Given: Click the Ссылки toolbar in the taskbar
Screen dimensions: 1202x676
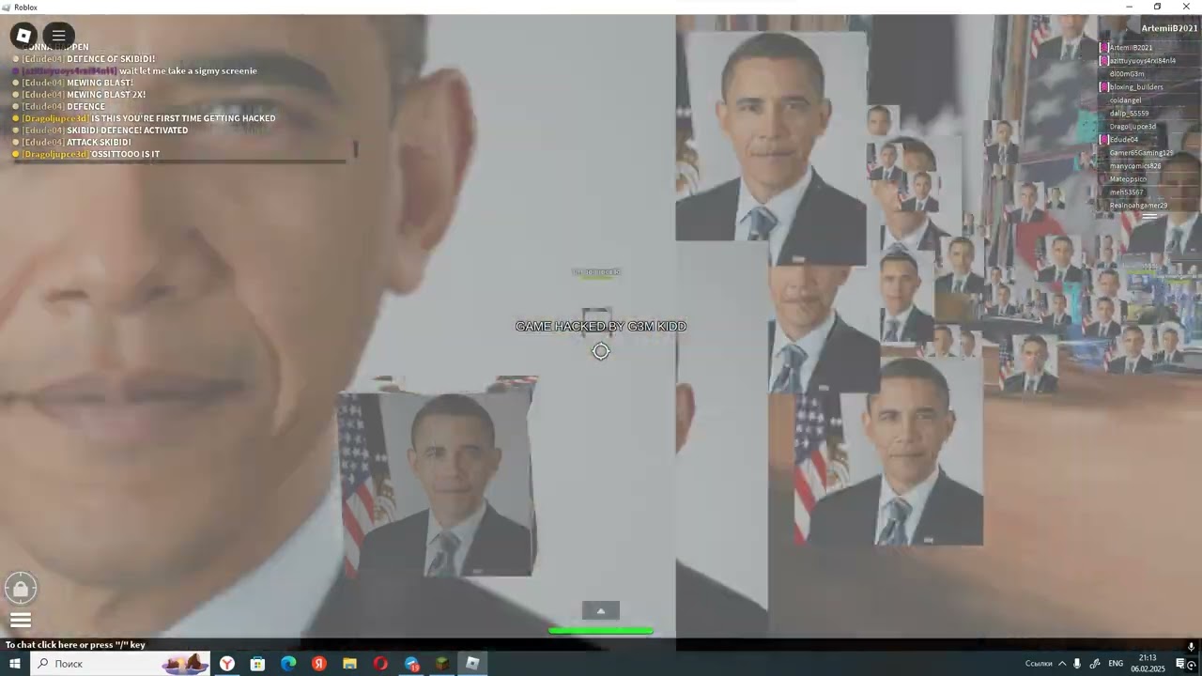Looking at the screenshot, I should (1039, 664).
